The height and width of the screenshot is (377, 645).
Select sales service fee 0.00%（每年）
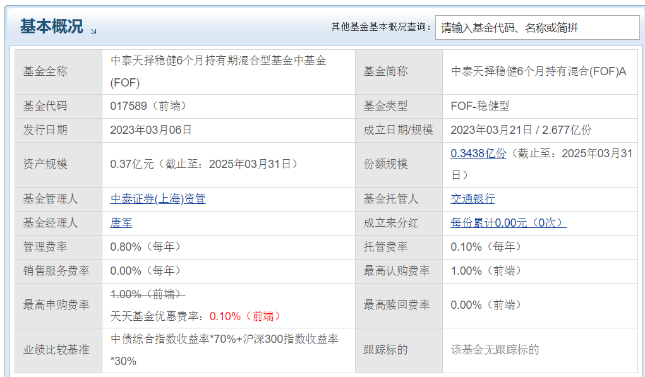pyautogui.click(x=146, y=271)
